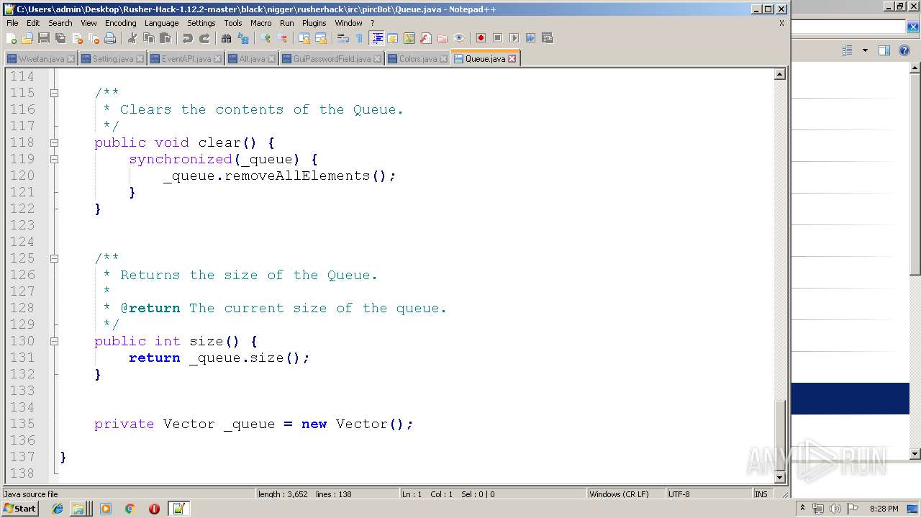Open the Encoding menu
The image size is (921, 518).
[120, 23]
